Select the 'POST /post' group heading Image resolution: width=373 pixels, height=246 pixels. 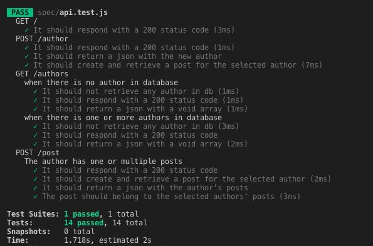[38, 153]
